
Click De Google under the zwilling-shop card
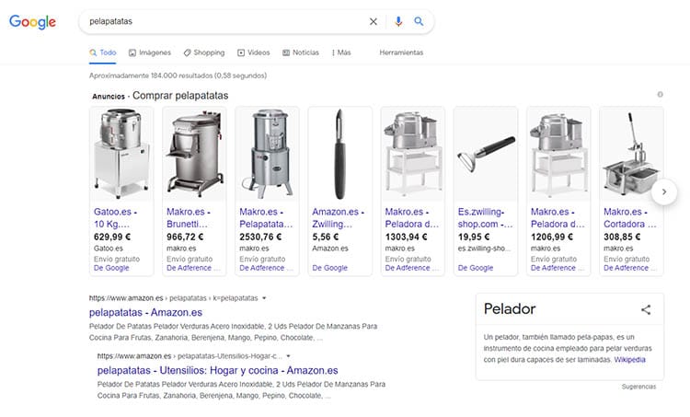pos(476,268)
